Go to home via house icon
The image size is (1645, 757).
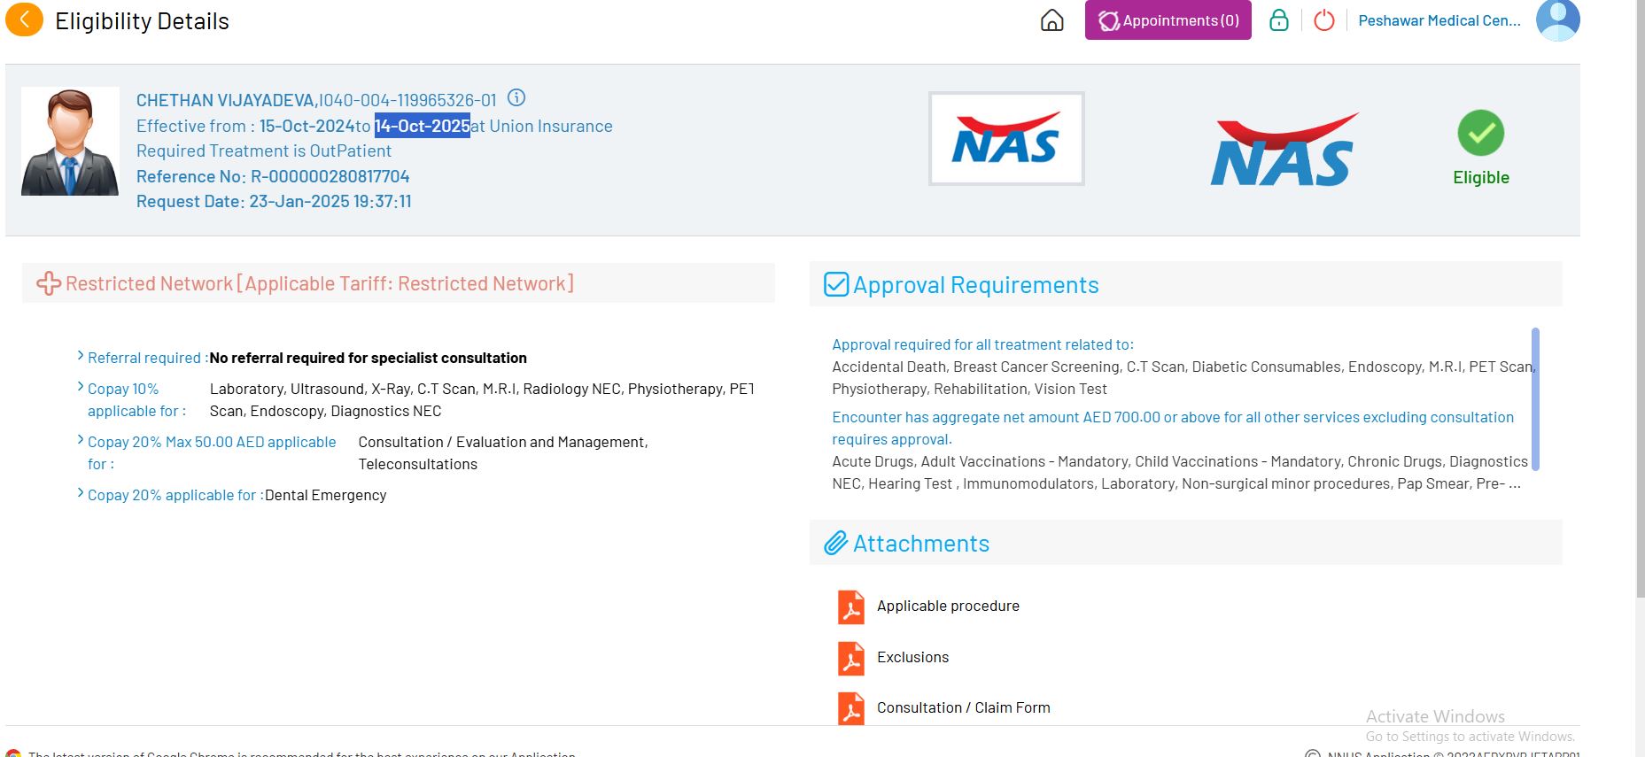point(1051,20)
